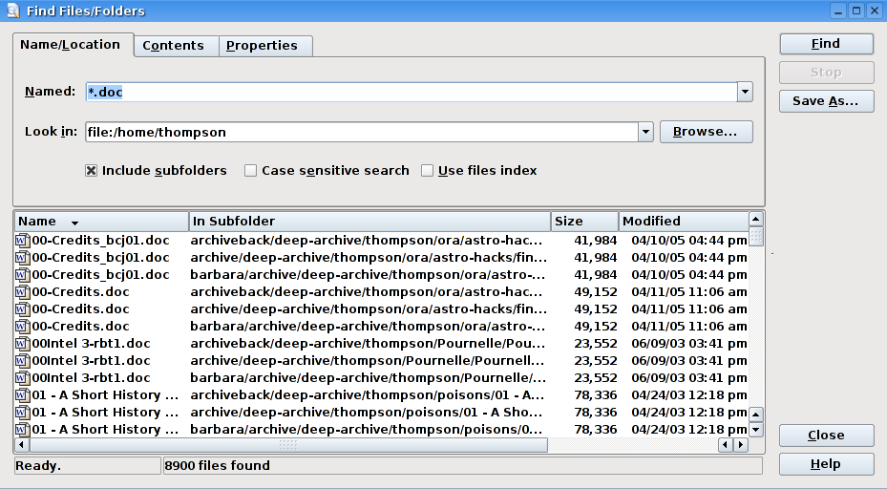Open the Named pattern dropdown

click(745, 92)
